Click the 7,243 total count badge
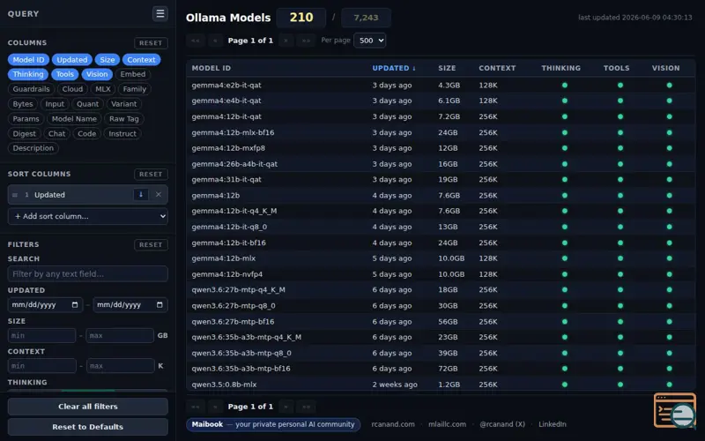The width and height of the screenshot is (705, 441). [366, 18]
